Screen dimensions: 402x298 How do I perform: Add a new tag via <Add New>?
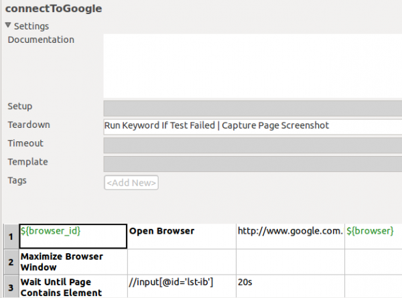[x=131, y=183]
